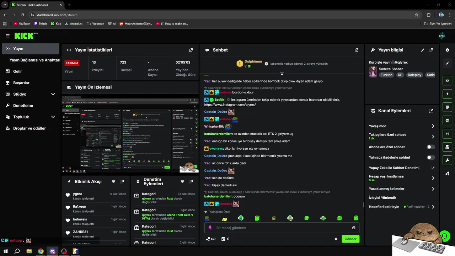
Task: Open Yapay Zeka ile Sohbet Denetimi link
Action: point(402,168)
